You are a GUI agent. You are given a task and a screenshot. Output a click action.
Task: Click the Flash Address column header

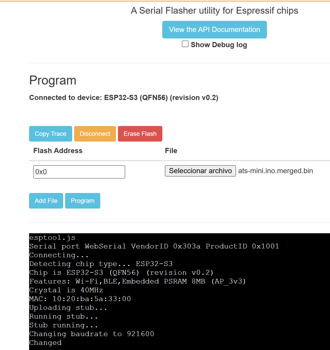[x=58, y=151]
